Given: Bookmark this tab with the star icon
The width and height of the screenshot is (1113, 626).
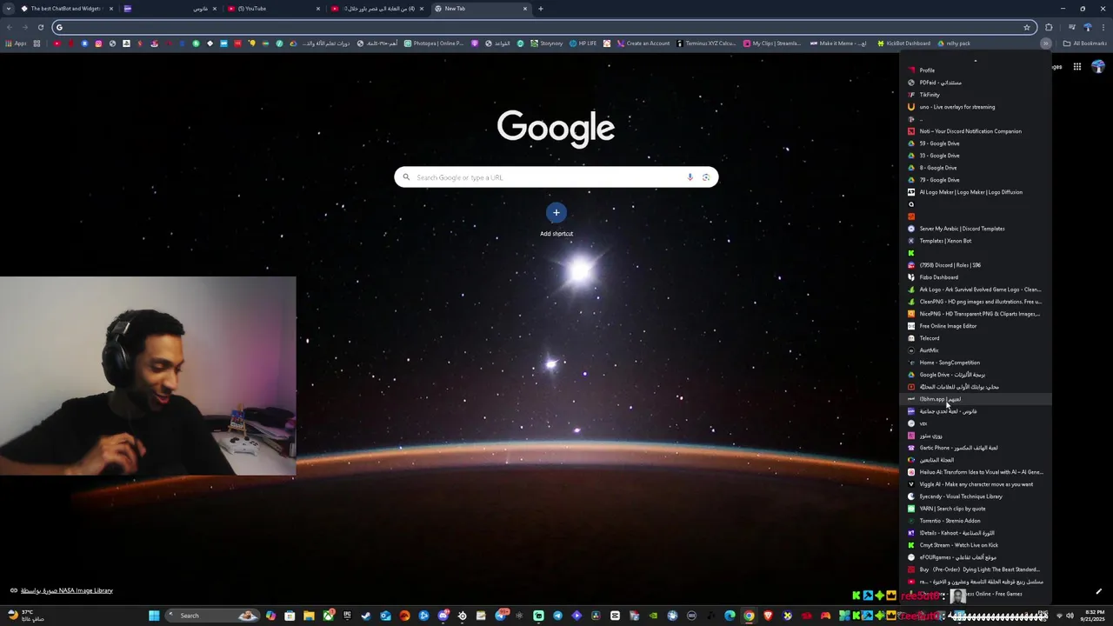Looking at the screenshot, I should [1027, 27].
